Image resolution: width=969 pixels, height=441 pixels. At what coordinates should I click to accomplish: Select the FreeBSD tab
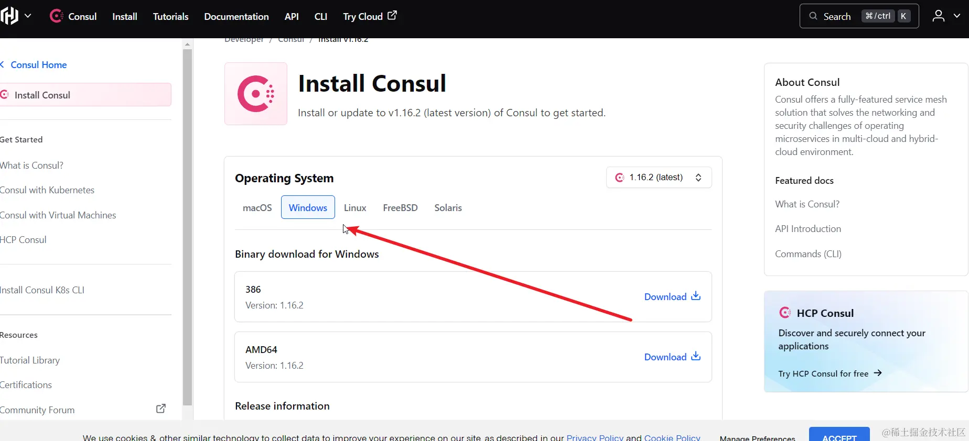400,207
